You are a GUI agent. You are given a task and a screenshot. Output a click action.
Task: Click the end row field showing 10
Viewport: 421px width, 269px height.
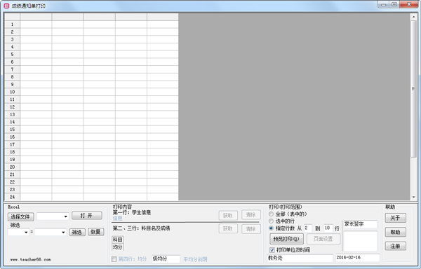click(328, 228)
